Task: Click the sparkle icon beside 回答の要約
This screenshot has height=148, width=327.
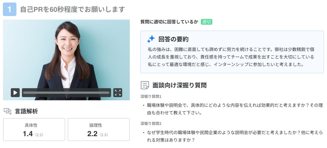Action: [151, 39]
